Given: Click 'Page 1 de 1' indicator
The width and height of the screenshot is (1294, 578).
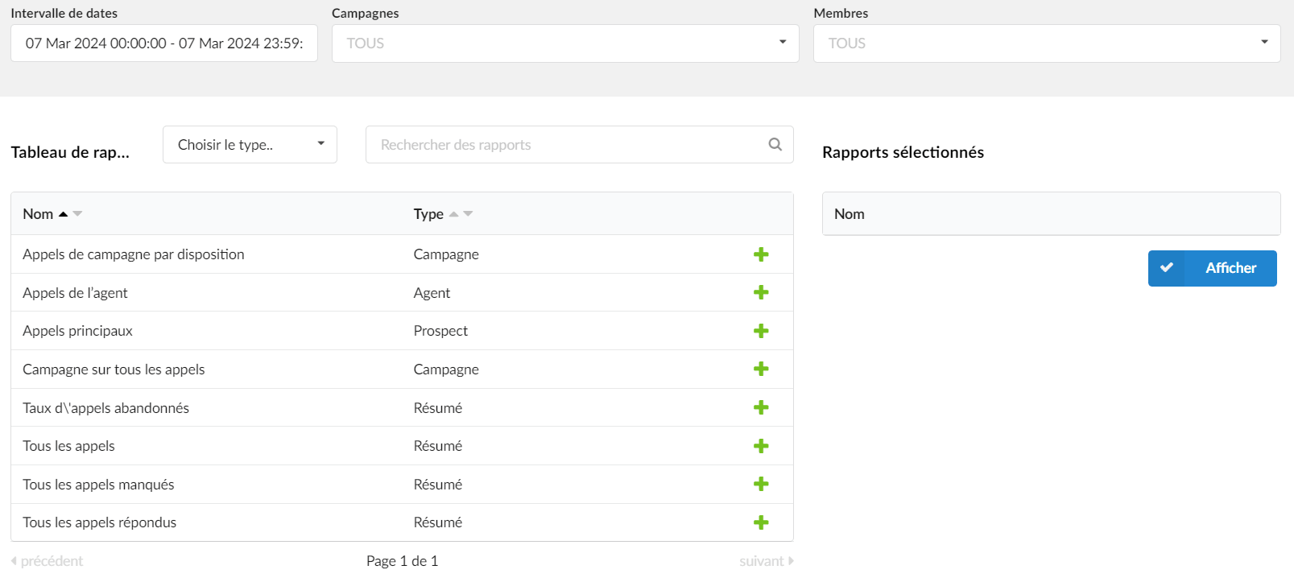Looking at the screenshot, I should [x=402, y=561].
